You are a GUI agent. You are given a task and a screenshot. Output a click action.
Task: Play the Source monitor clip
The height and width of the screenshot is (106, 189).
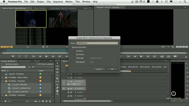tap(47, 56)
